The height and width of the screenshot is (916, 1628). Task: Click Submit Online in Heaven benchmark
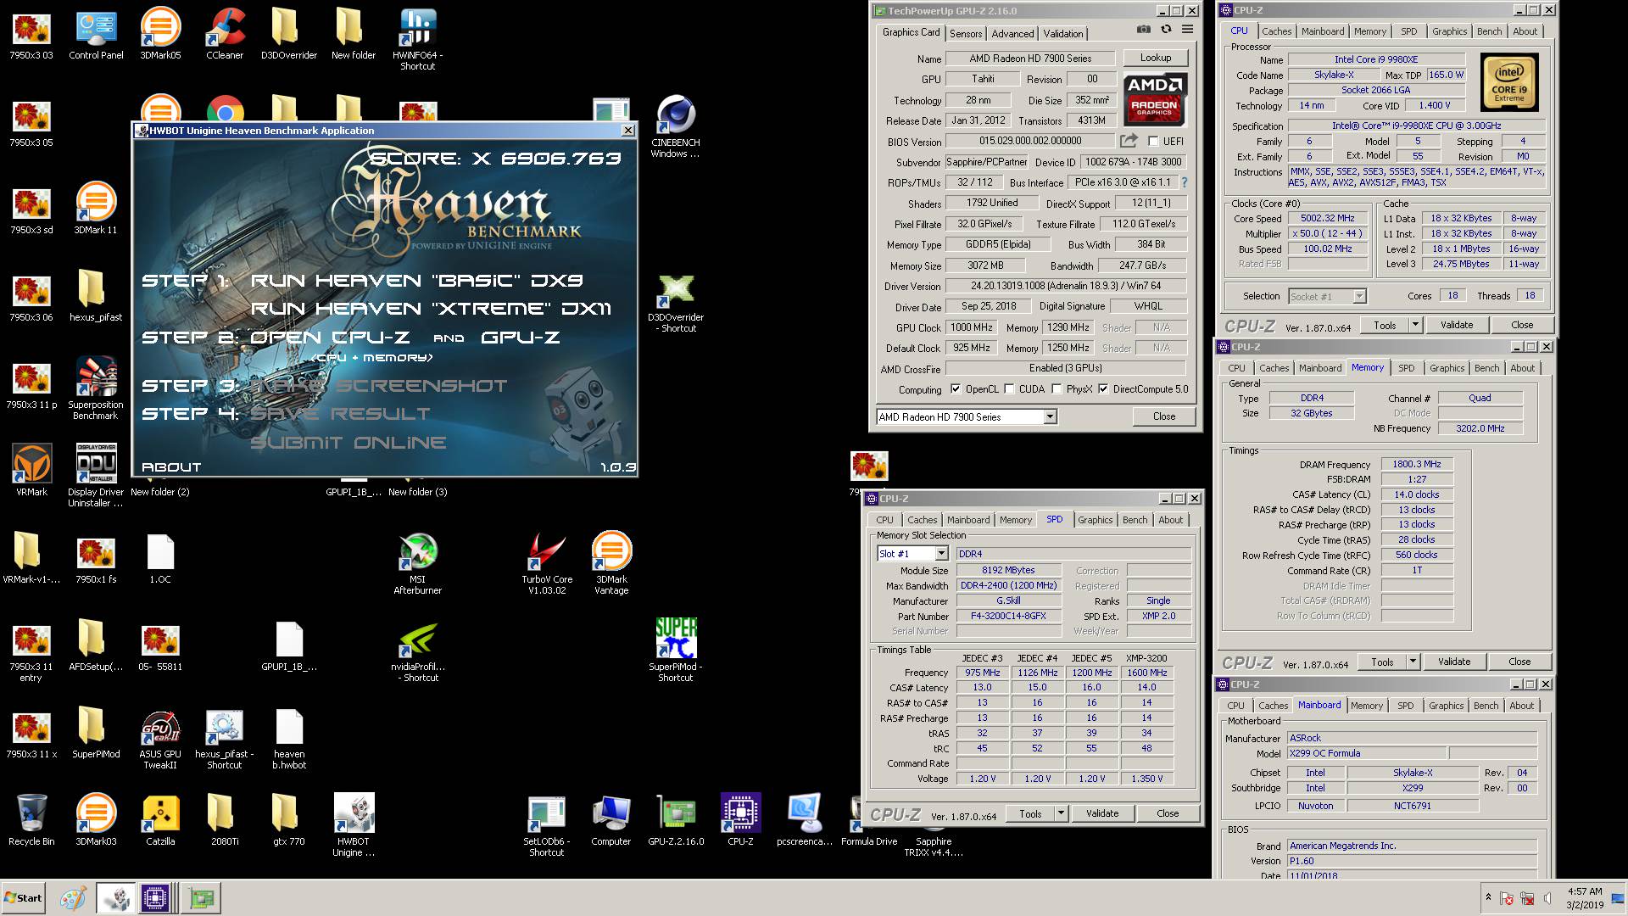click(348, 443)
